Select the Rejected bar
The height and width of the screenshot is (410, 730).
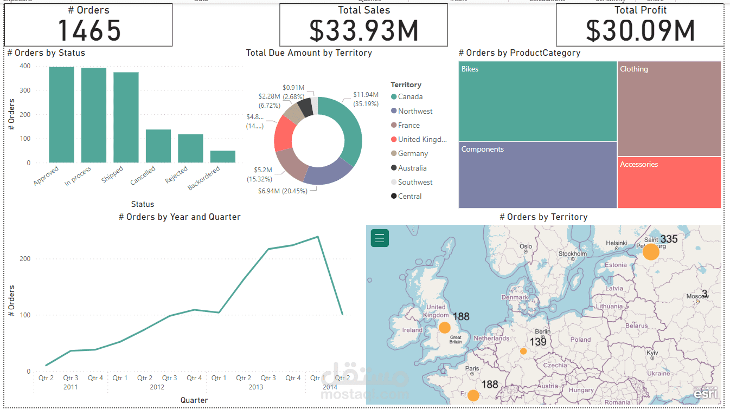coord(190,148)
